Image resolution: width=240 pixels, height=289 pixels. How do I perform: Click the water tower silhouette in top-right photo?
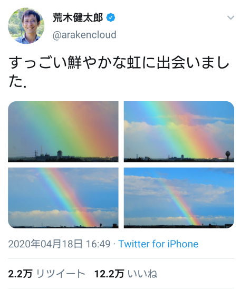tap(228, 156)
